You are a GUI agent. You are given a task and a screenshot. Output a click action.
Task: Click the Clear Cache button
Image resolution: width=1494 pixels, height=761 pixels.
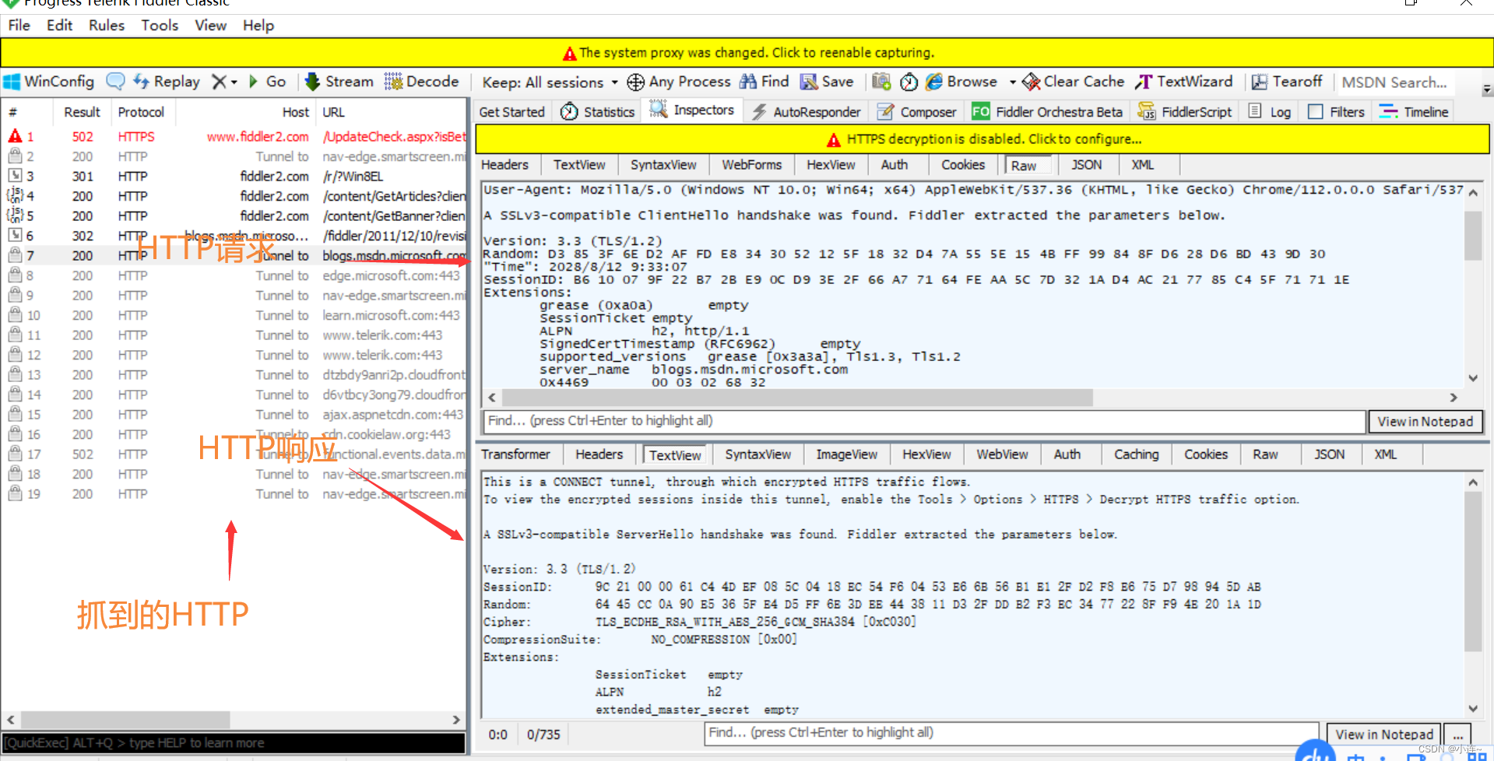click(1073, 82)
